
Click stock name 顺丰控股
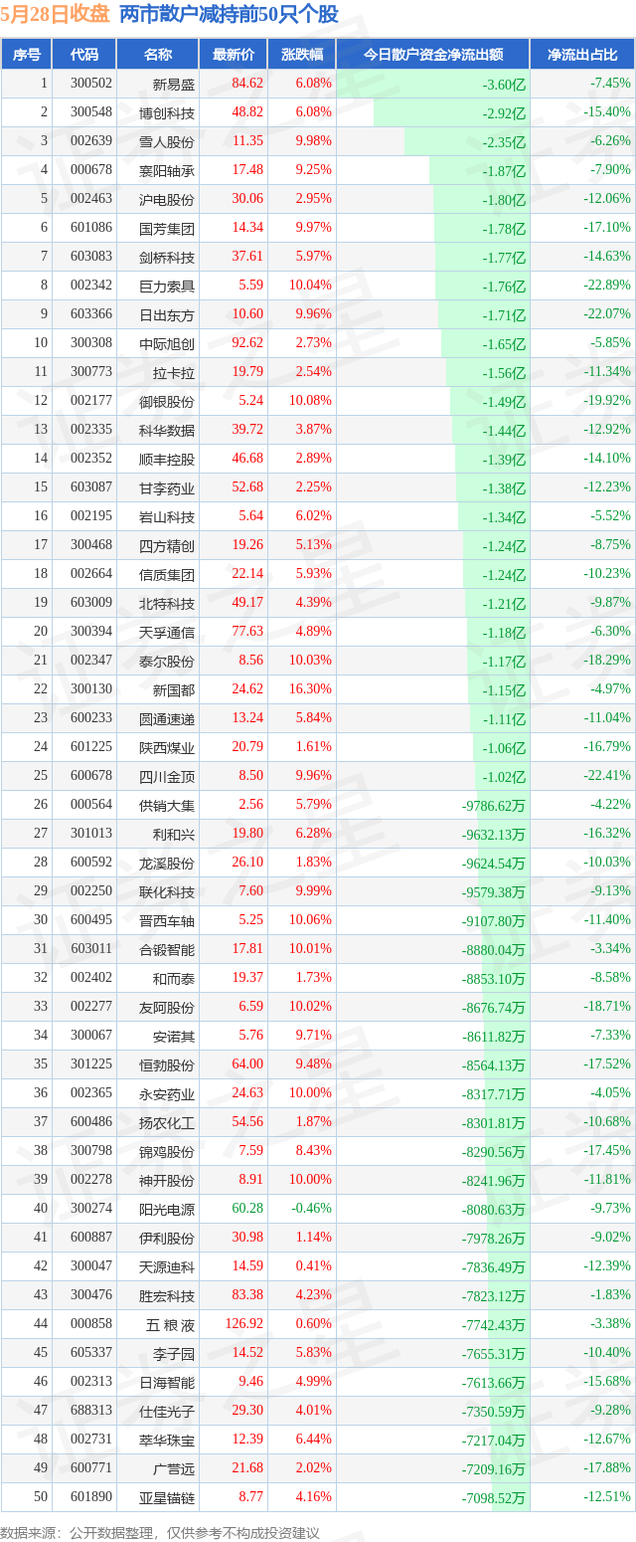167,459
